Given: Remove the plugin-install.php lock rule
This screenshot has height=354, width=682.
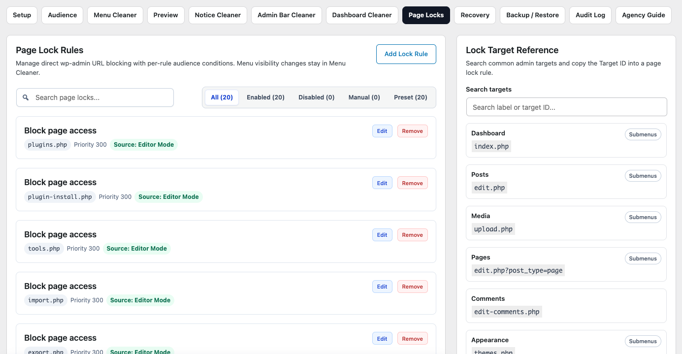Looking at the screenshot, I should pos(413,183).
